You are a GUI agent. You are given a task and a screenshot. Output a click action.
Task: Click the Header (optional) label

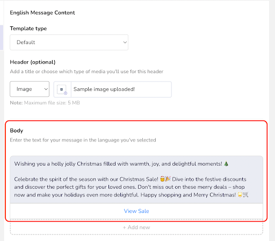[33, 62]
